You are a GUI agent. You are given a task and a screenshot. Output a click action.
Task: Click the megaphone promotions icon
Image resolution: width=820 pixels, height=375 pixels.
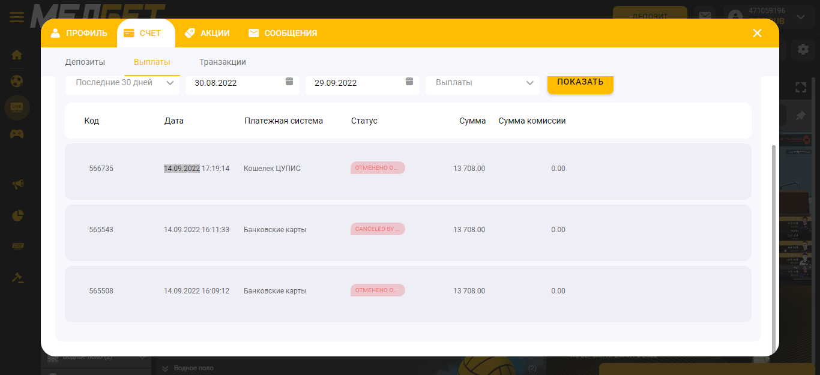pos(17,184)
